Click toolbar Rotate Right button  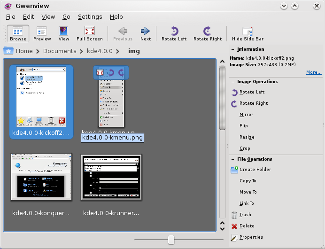208,33
